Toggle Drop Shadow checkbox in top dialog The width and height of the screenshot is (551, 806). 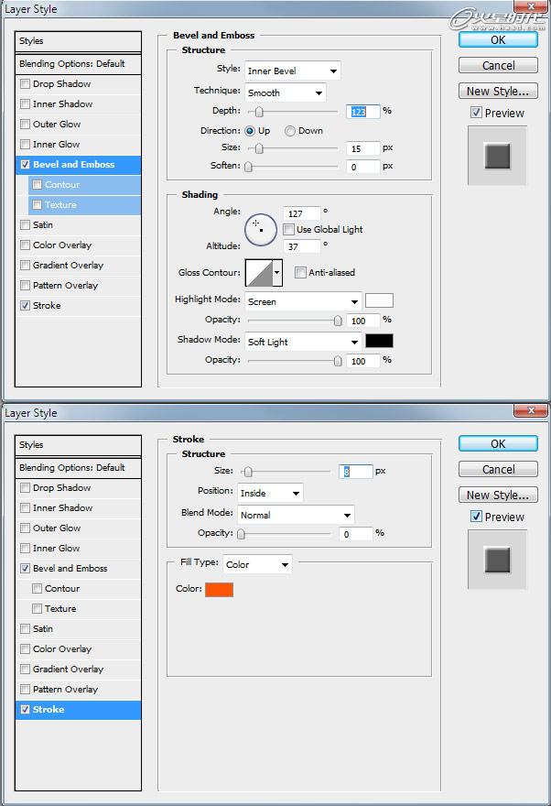coord(25,83)
